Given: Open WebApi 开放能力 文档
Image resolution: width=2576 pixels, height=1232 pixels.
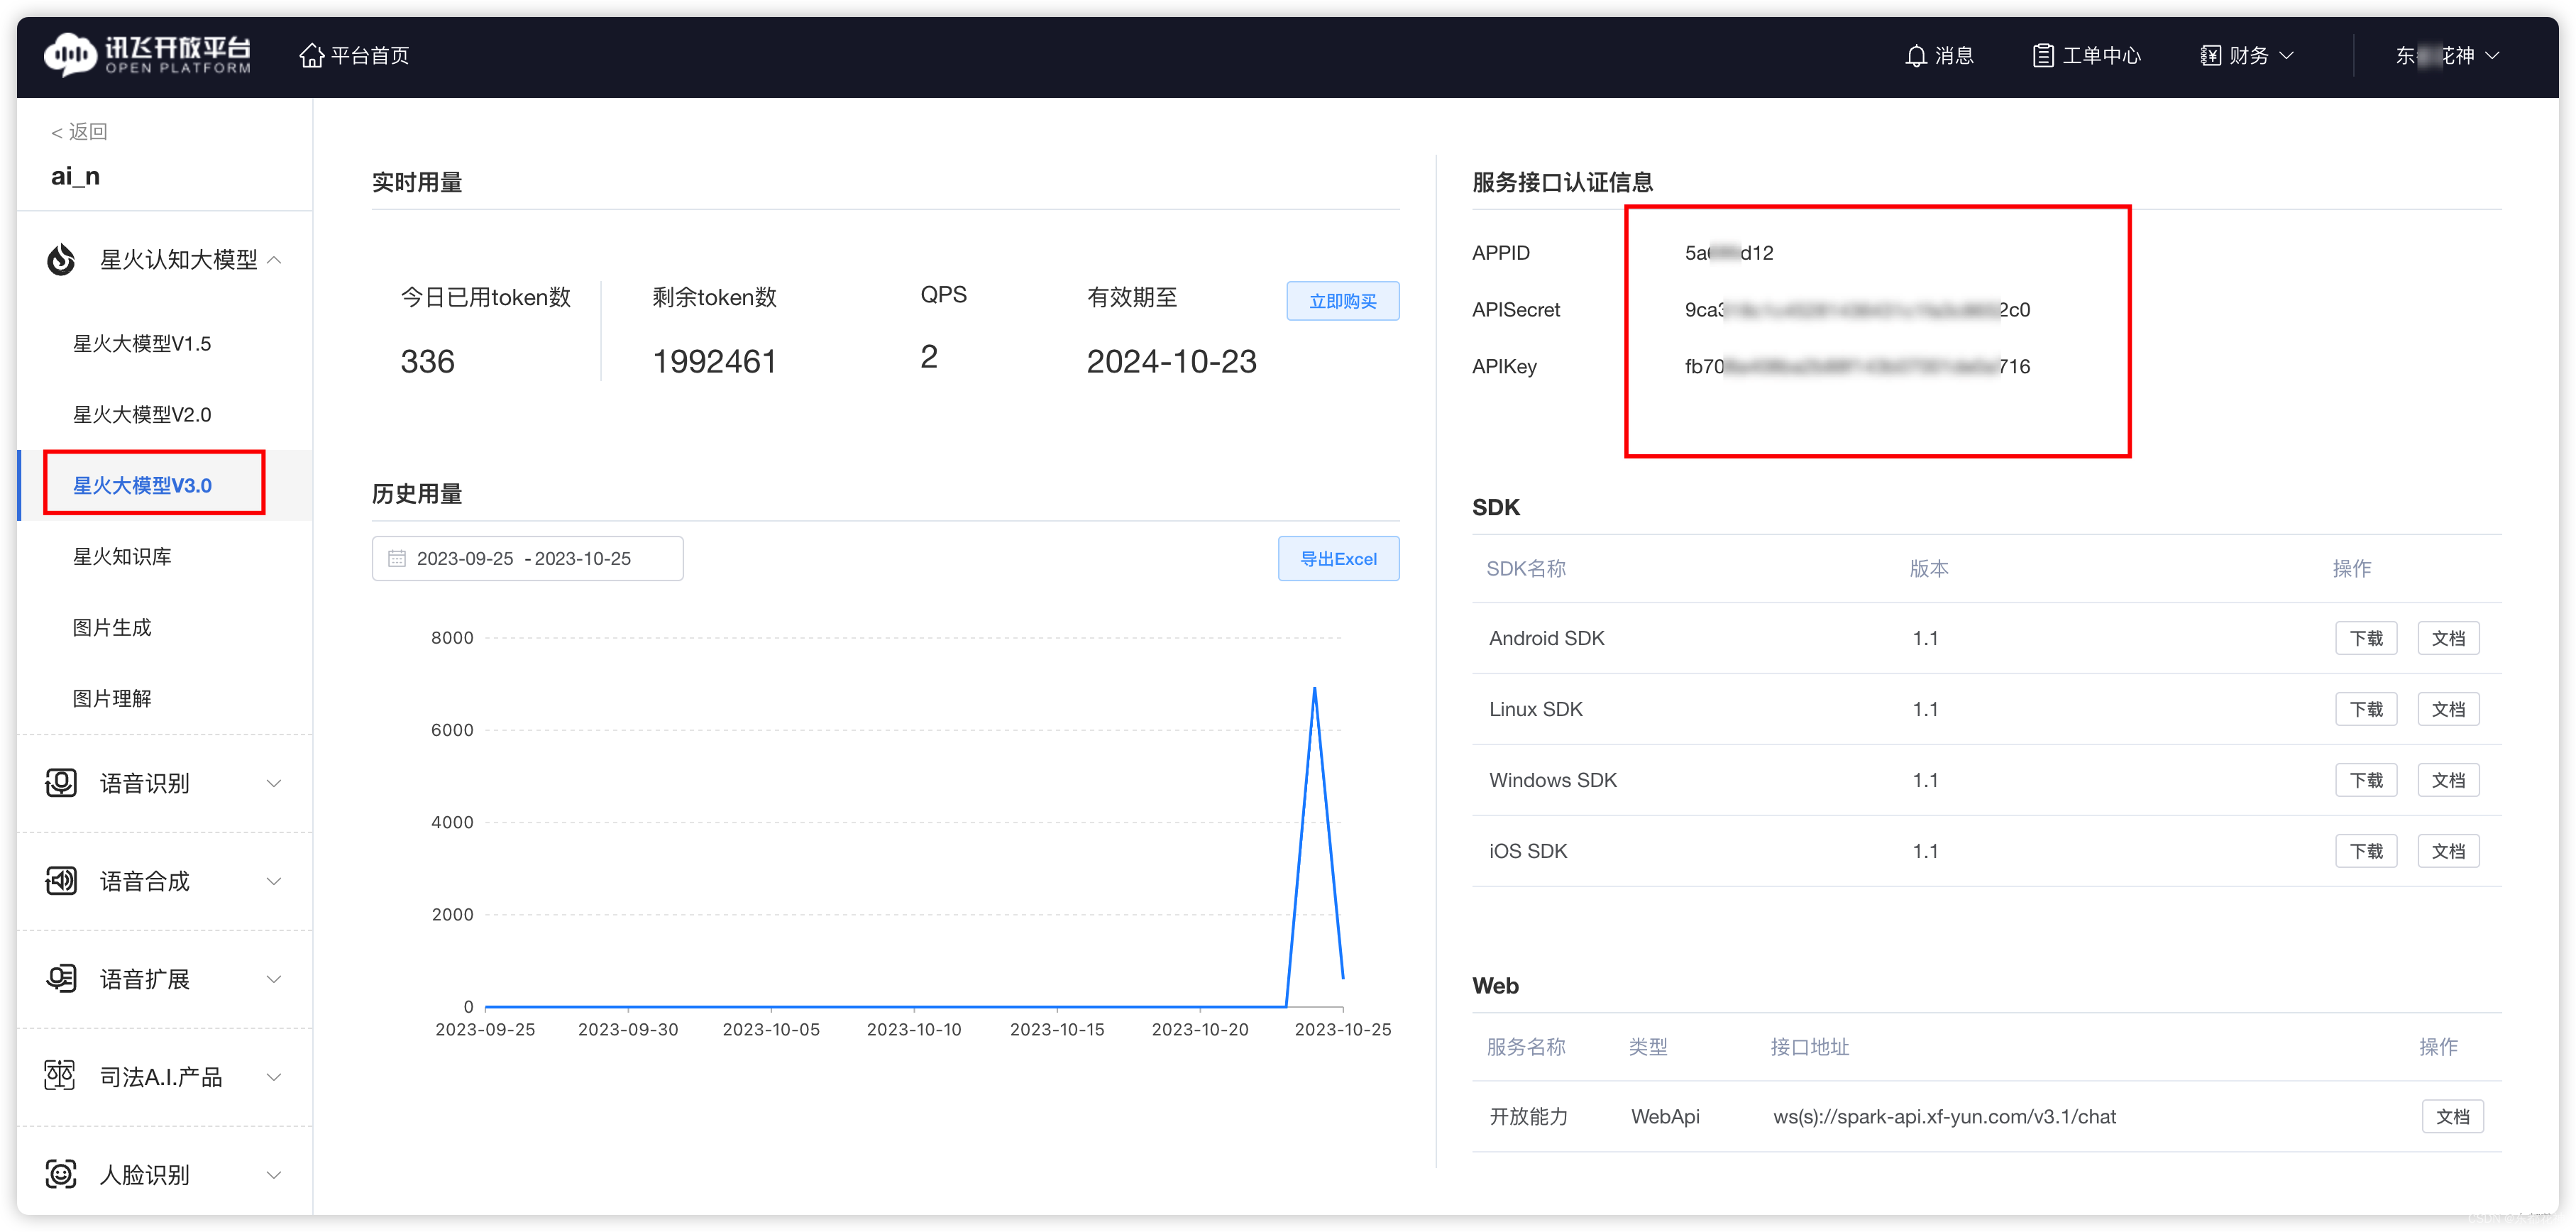Looking at the screenshot, I should click(2452, 1116).
